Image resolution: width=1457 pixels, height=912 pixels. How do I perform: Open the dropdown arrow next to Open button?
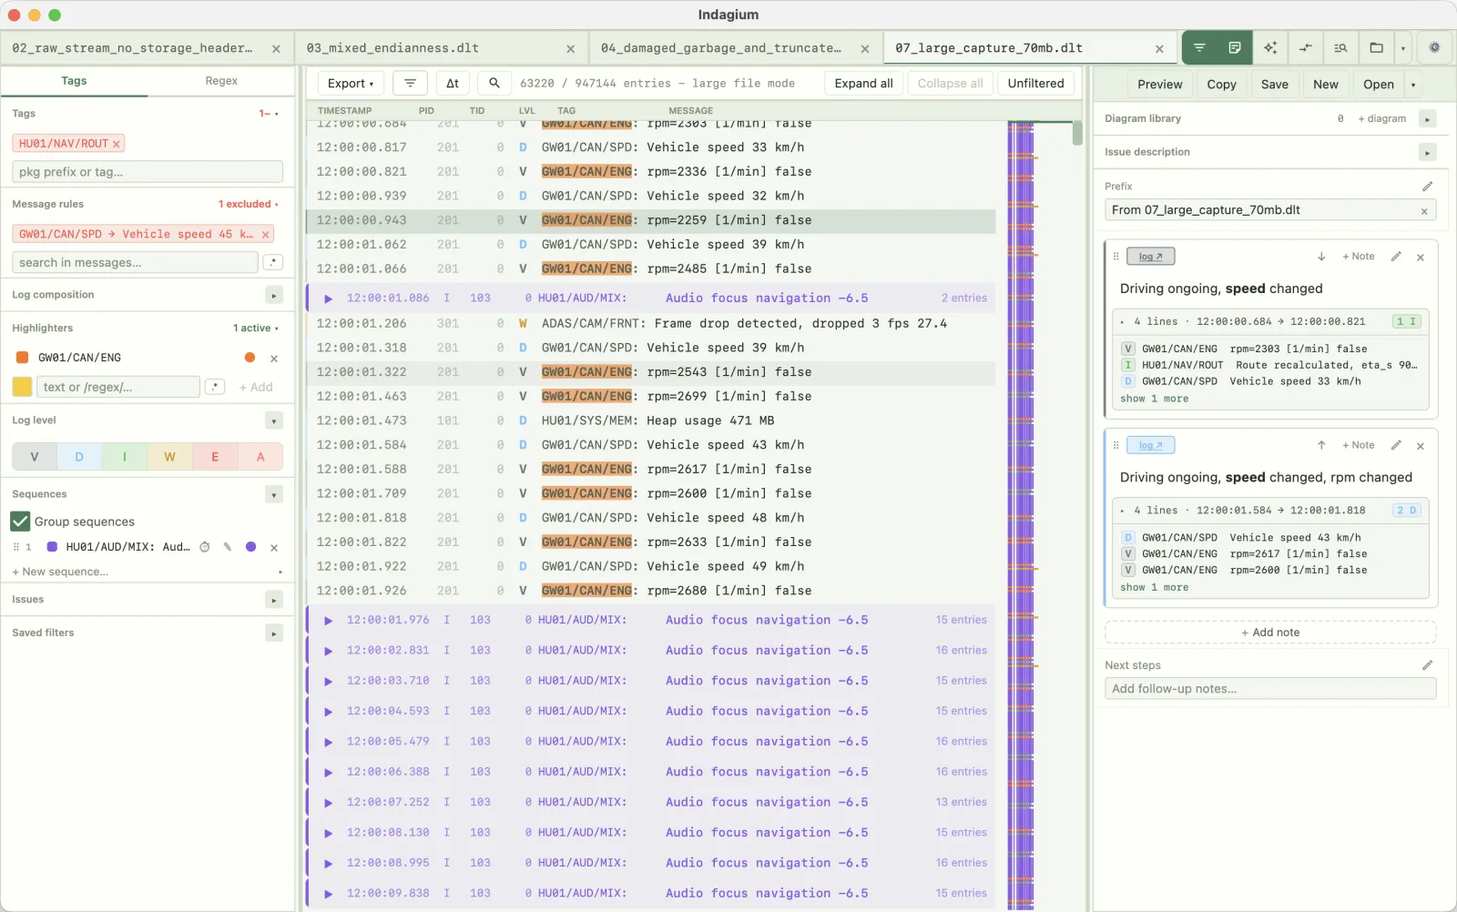coord(1413,85)
